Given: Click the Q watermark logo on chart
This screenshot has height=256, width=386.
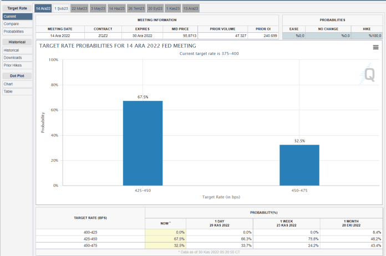Looking at the screenshot, I should [368, 75].
